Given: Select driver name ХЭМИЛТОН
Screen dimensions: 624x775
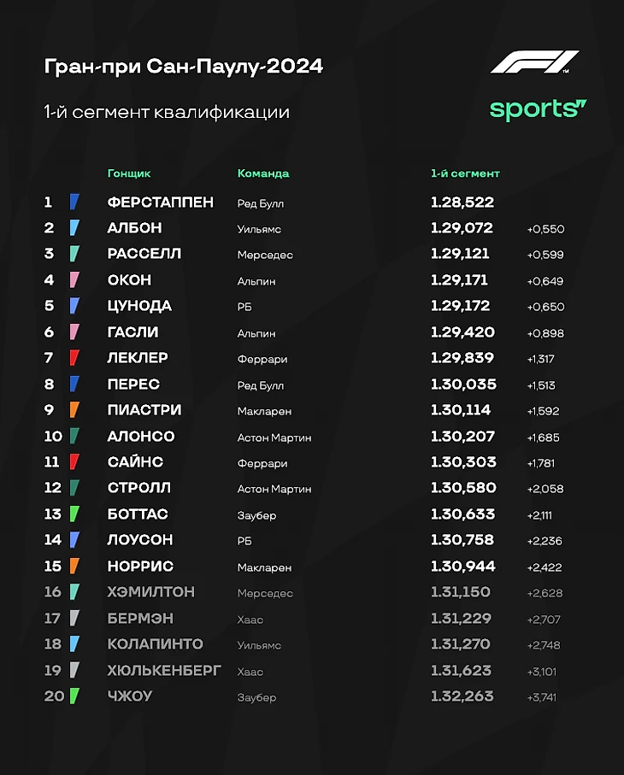Looking at the screenshot, I should 150,591.
